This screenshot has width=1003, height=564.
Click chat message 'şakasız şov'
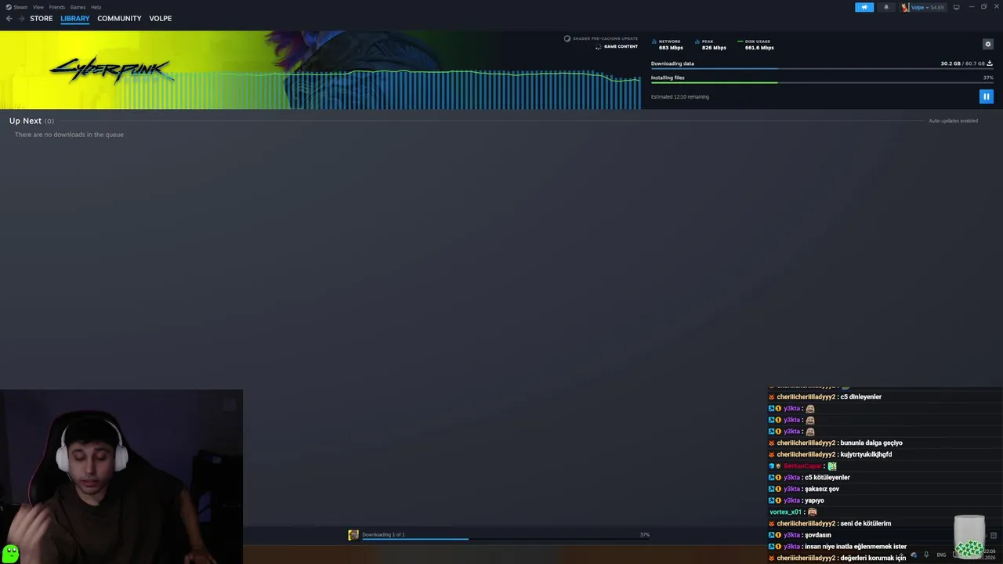tap(822, 489)
